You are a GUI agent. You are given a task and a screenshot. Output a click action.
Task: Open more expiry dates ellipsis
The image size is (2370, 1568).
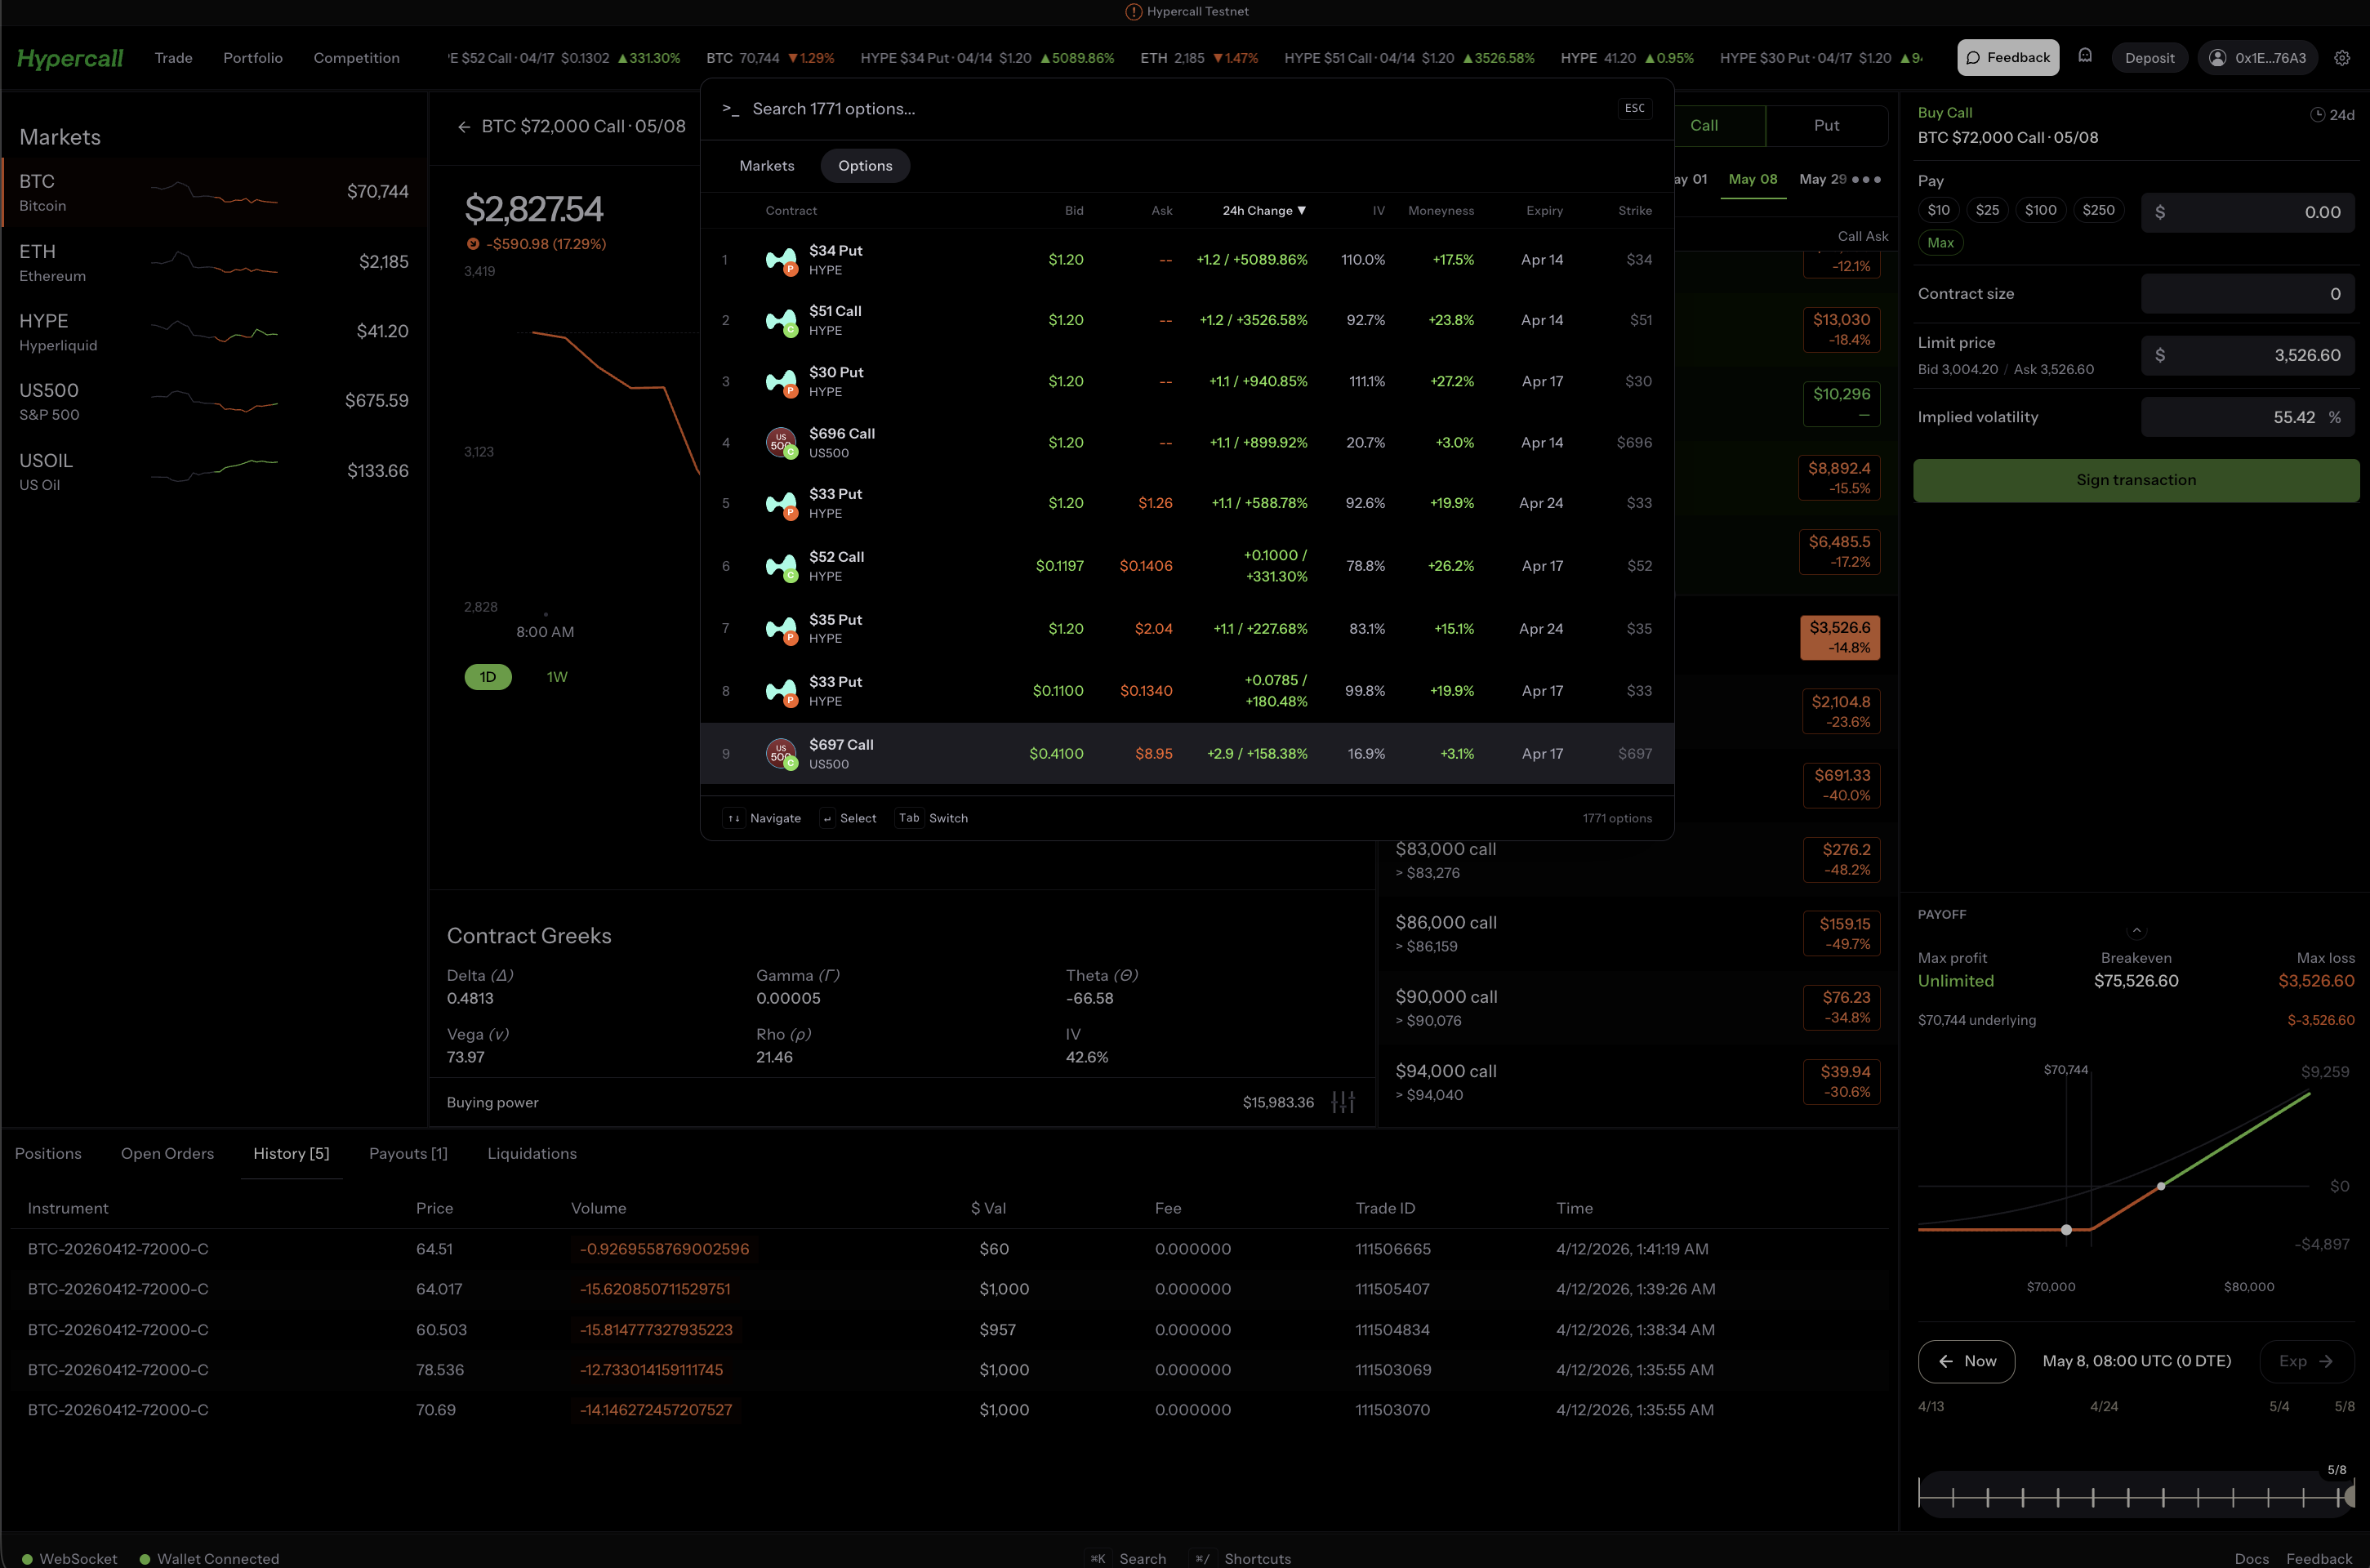[1866, 180]
